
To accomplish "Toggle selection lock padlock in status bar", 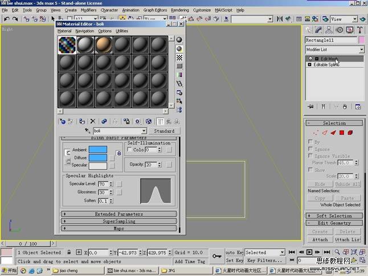I will coord(69,252).
